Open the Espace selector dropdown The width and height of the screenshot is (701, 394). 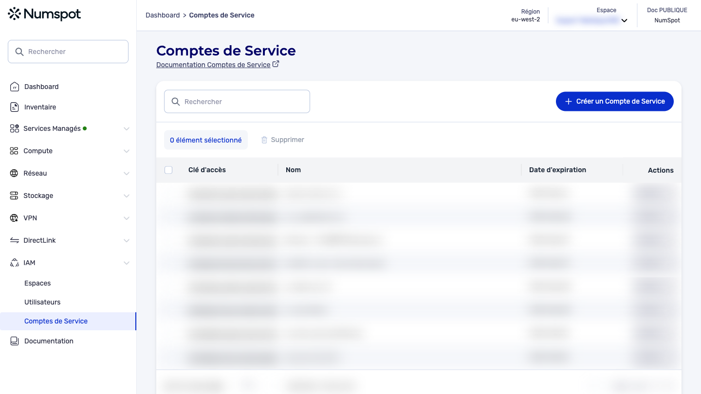click(x=592, y=20)
